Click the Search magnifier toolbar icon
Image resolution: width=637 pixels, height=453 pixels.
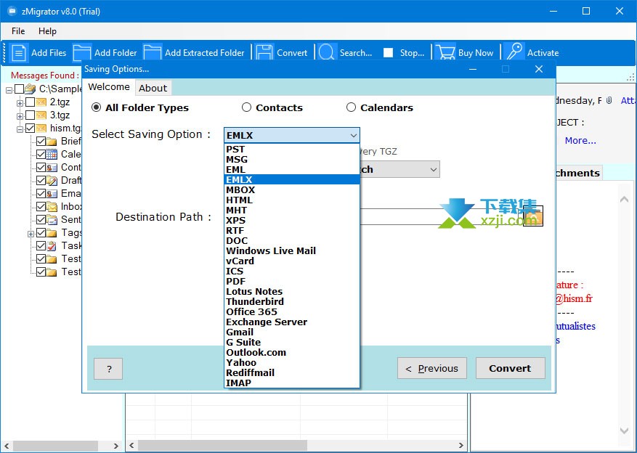tap(327, 53)
